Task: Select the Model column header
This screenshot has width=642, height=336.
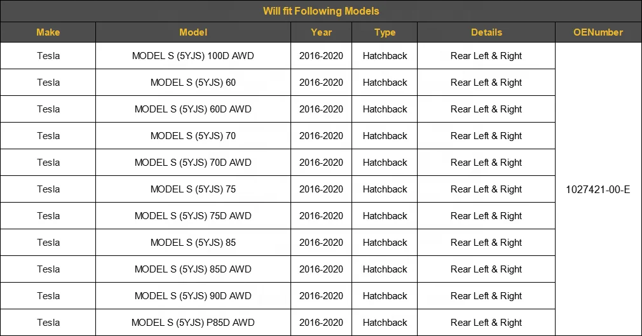Action: [x=193, y=32]
